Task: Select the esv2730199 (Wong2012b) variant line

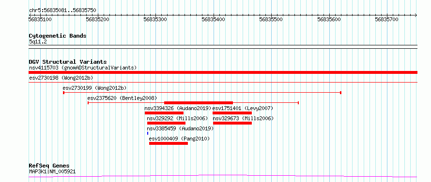Action: click(202, 93)
